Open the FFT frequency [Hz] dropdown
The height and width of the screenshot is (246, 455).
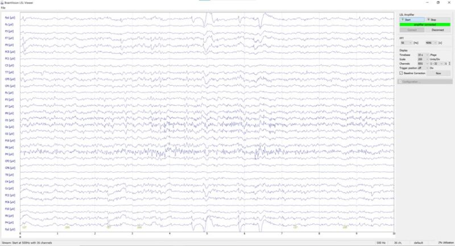pos(406,43)
